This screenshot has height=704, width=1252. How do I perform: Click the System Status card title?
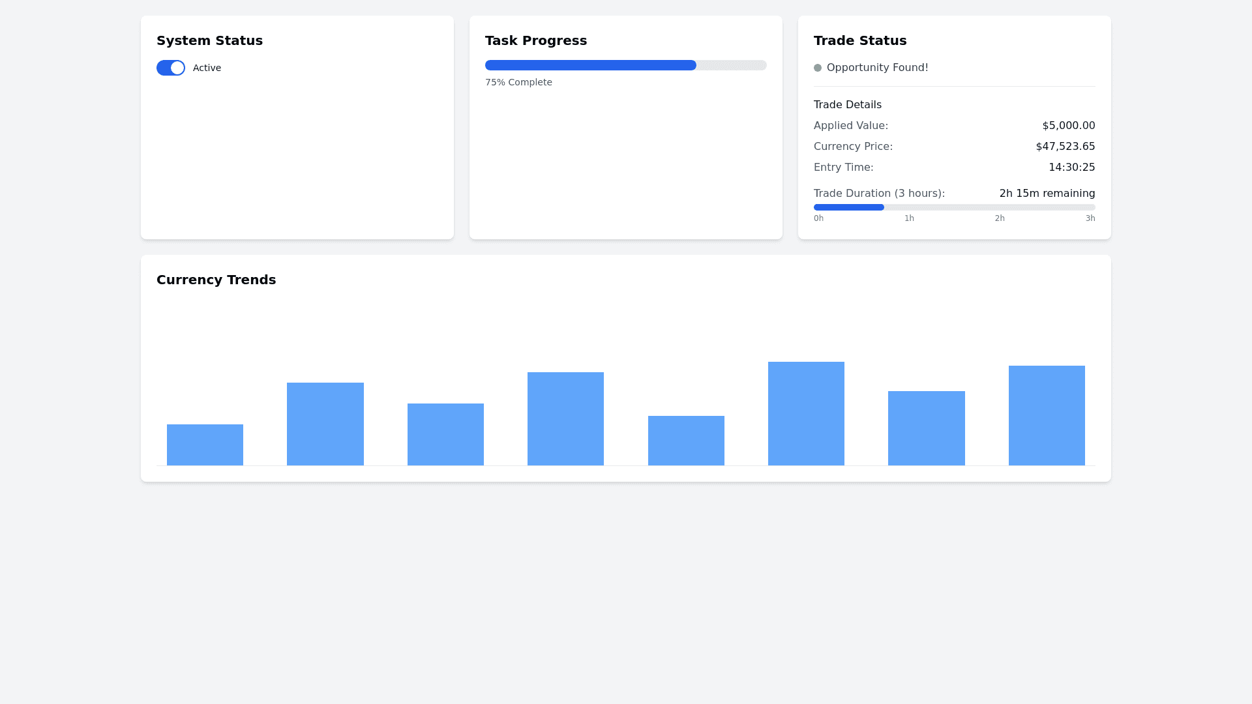(209, 40)
